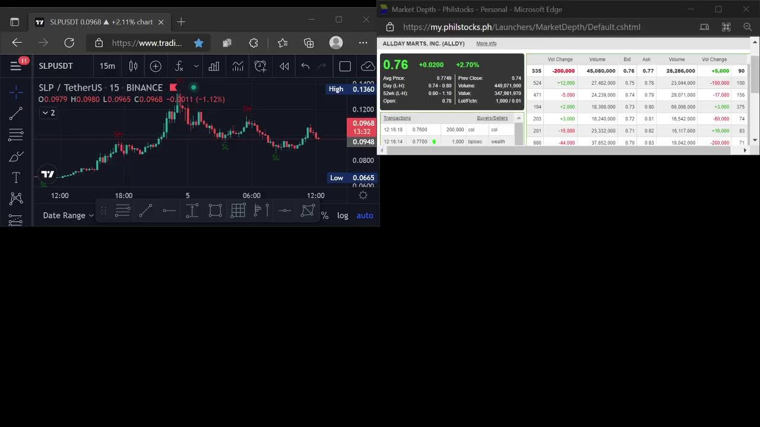Expand the collapsed indicators legend showing 2
Viewport: 760px width, 427px height.
click(48, 113)
